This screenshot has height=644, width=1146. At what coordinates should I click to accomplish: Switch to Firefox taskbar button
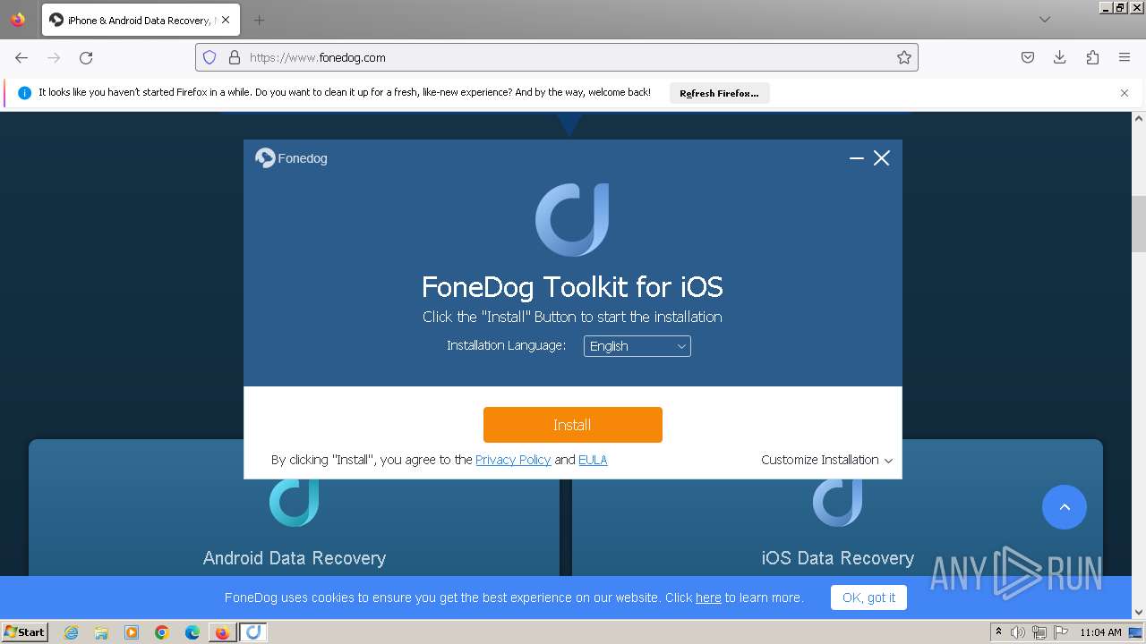(x=222, y=632)
